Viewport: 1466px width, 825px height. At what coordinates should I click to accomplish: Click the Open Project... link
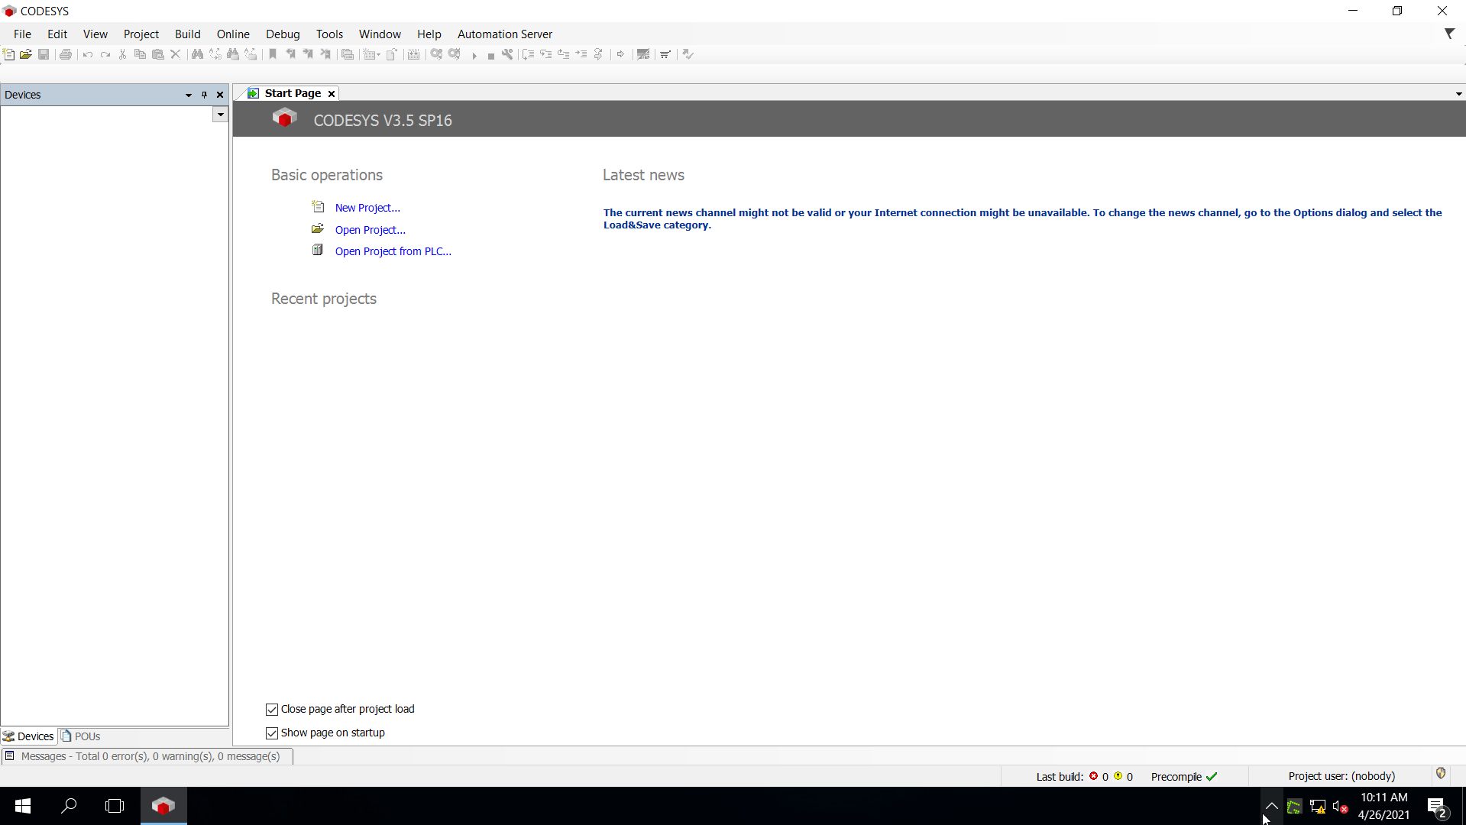pos(371,230)
